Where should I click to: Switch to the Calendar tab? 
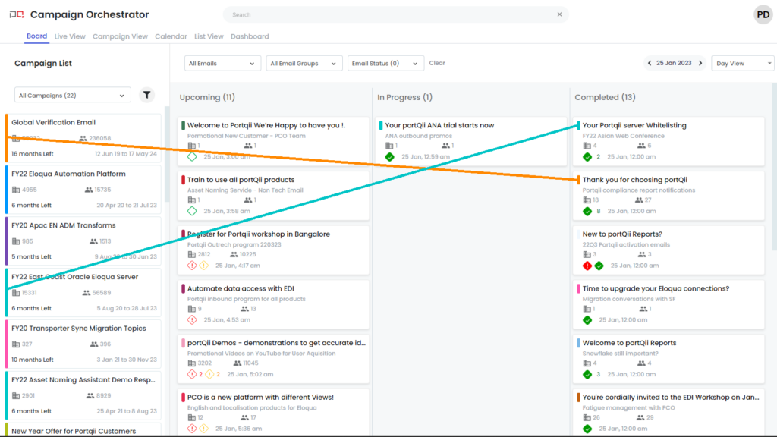(x=171, y=36)
